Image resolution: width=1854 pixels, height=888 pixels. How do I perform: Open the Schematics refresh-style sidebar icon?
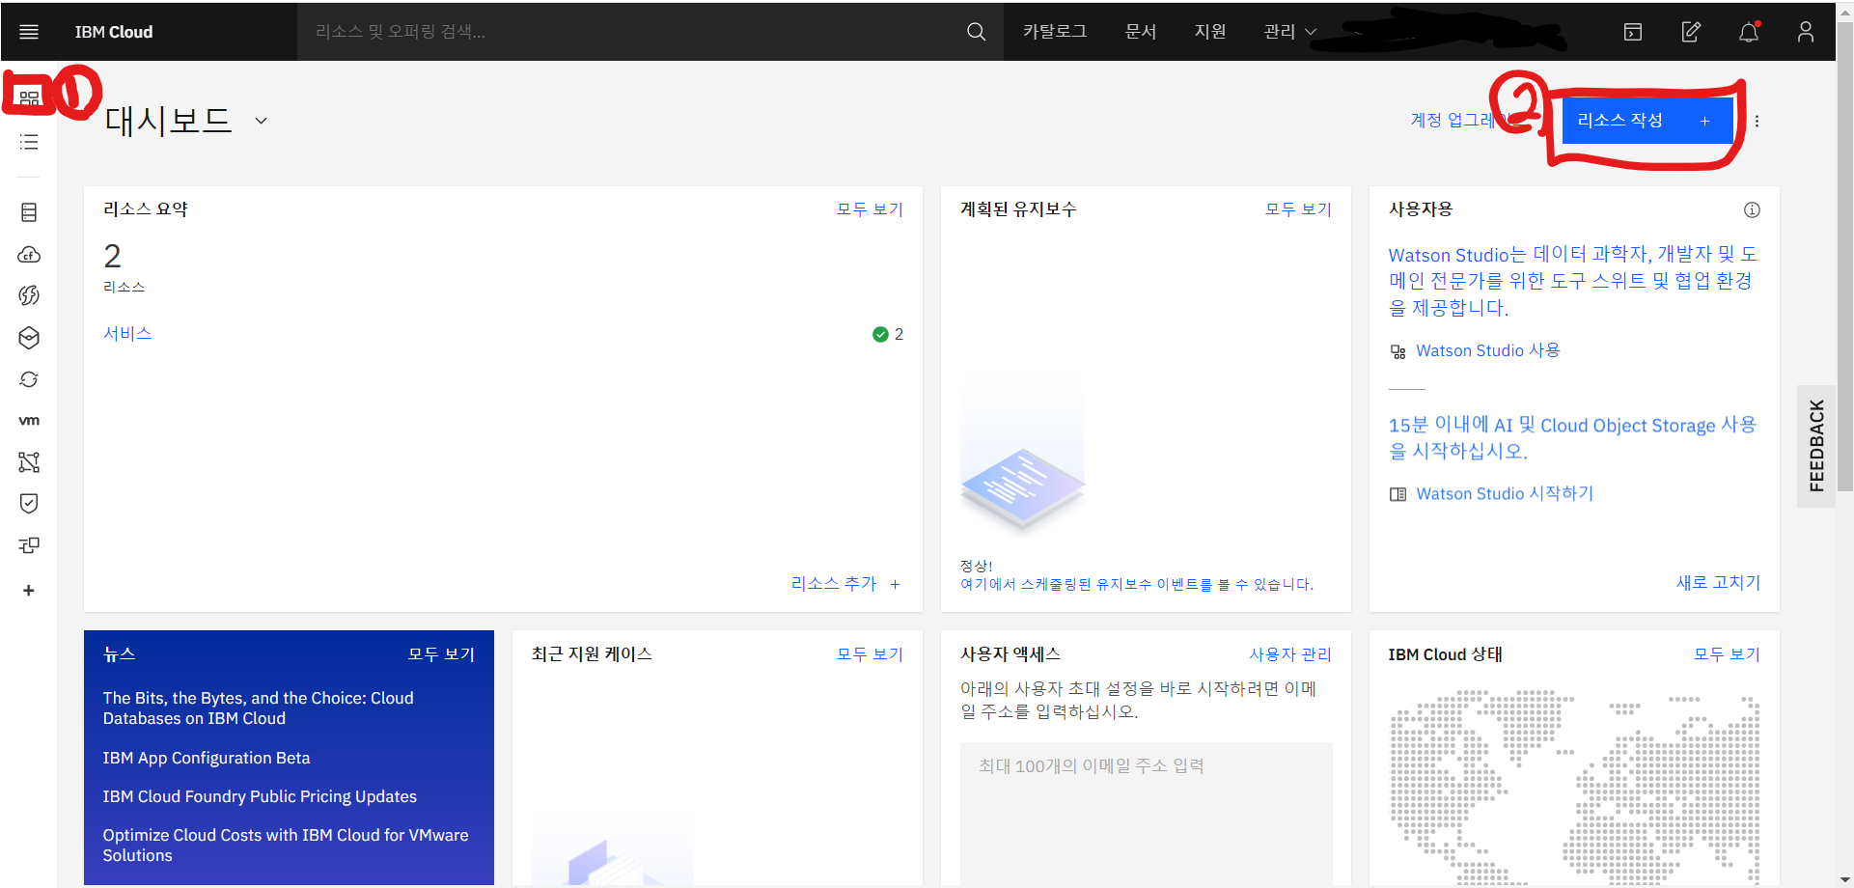coord(29,379)
